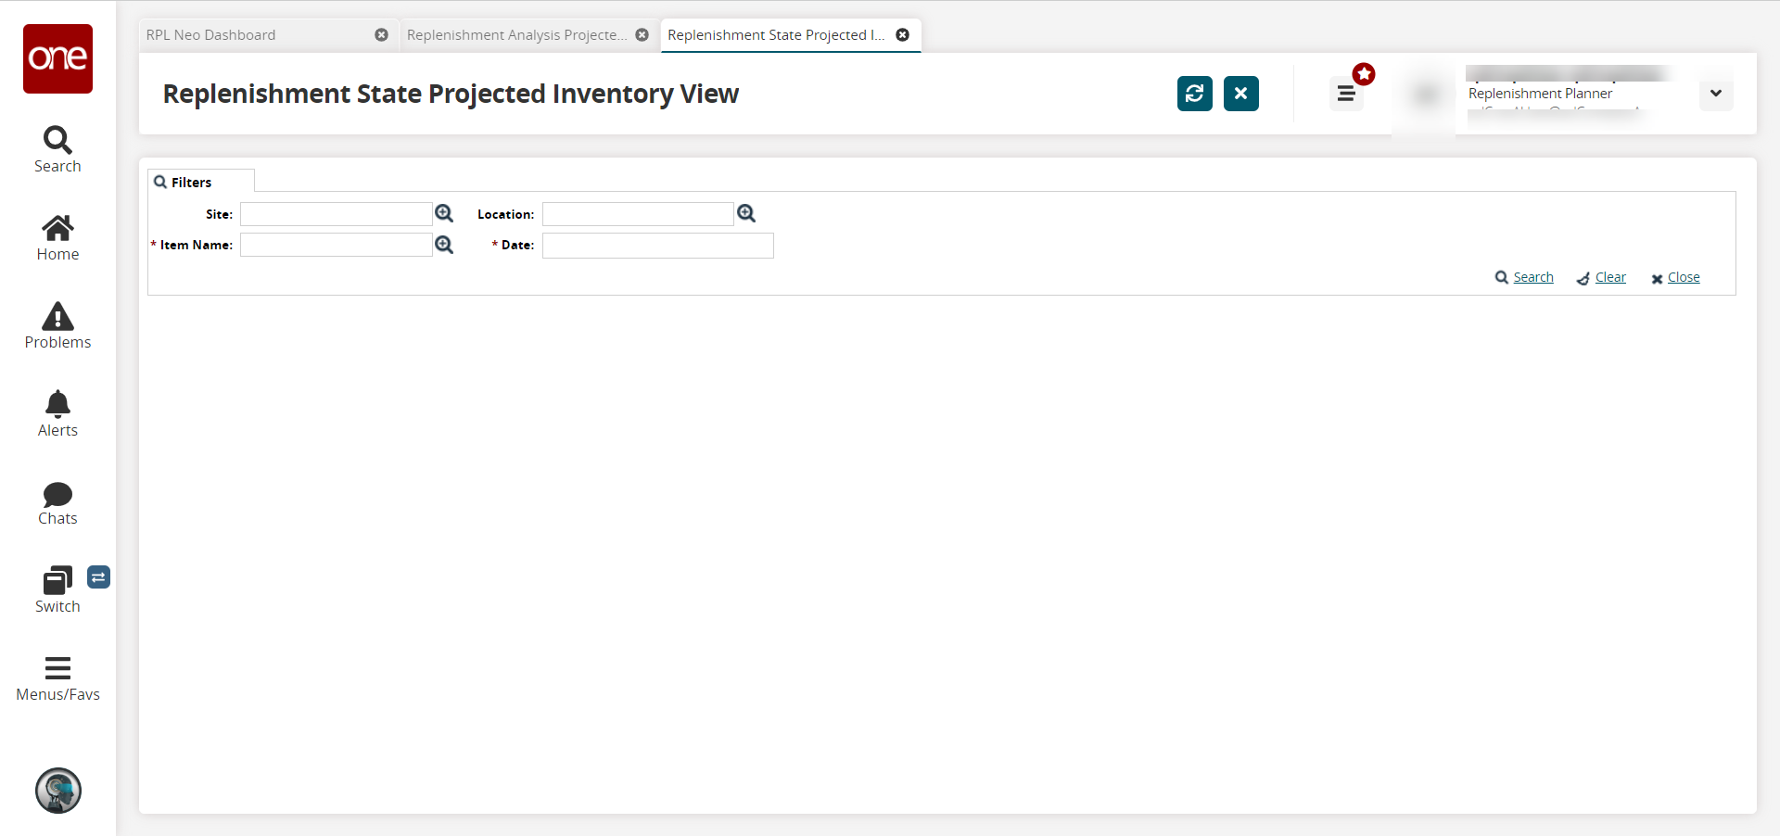Click the blurred user avatar
This screenshot has width=1780, height=836.
1426,94
